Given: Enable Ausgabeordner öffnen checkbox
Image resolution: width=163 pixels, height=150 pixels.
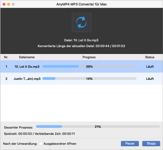Looking at the screenshot, I should click(40, 144).
